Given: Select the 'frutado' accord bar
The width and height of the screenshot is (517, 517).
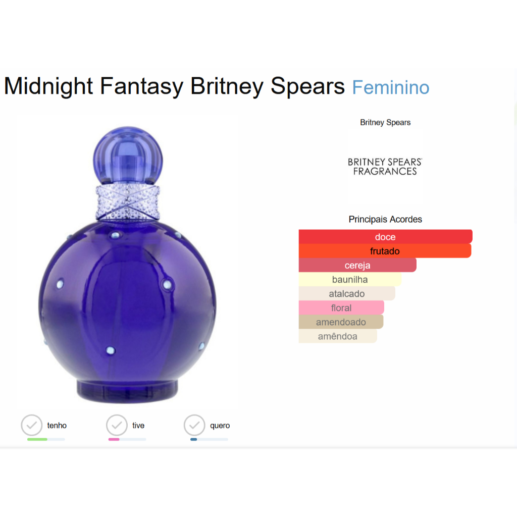Looking at the screenshot, I should [x=385, y=251].
